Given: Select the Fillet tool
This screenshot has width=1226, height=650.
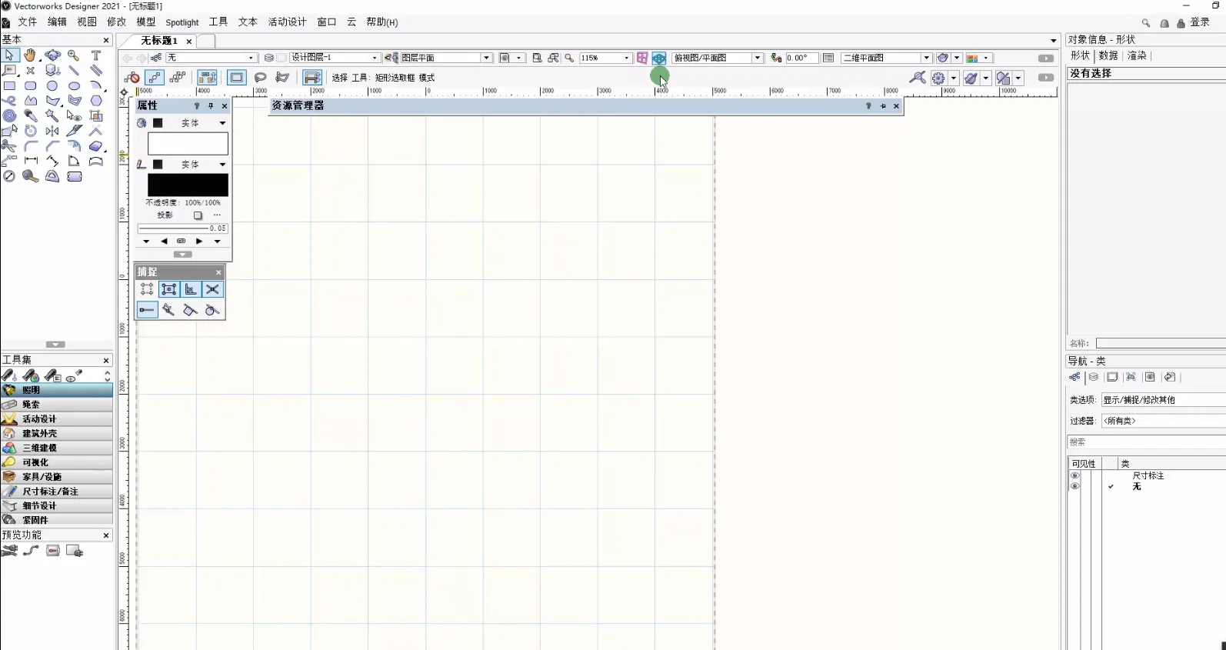Looking at the screenshot, I should (x=30, y=145).
